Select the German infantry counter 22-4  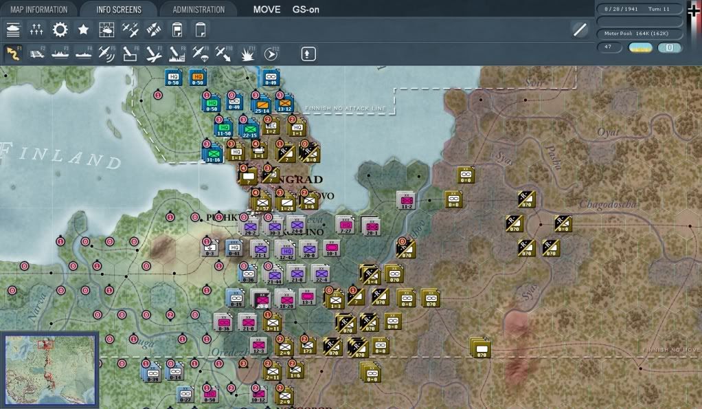pyautogui.click(x=321, y=274)
